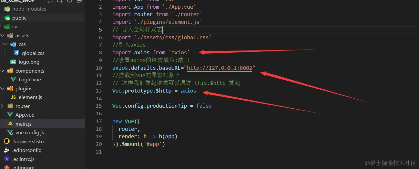Click the 'false' value on line 15
This screenshot has width=419, height=169.
pos(204,106)
